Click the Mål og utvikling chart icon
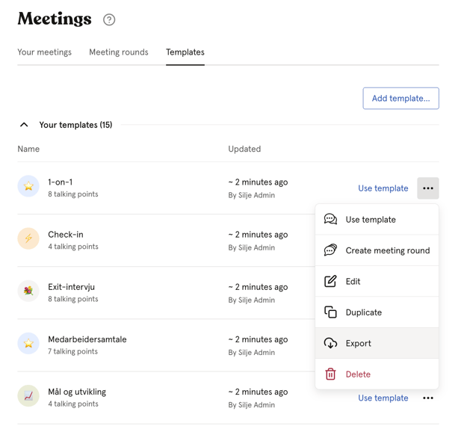 point(28,396)
